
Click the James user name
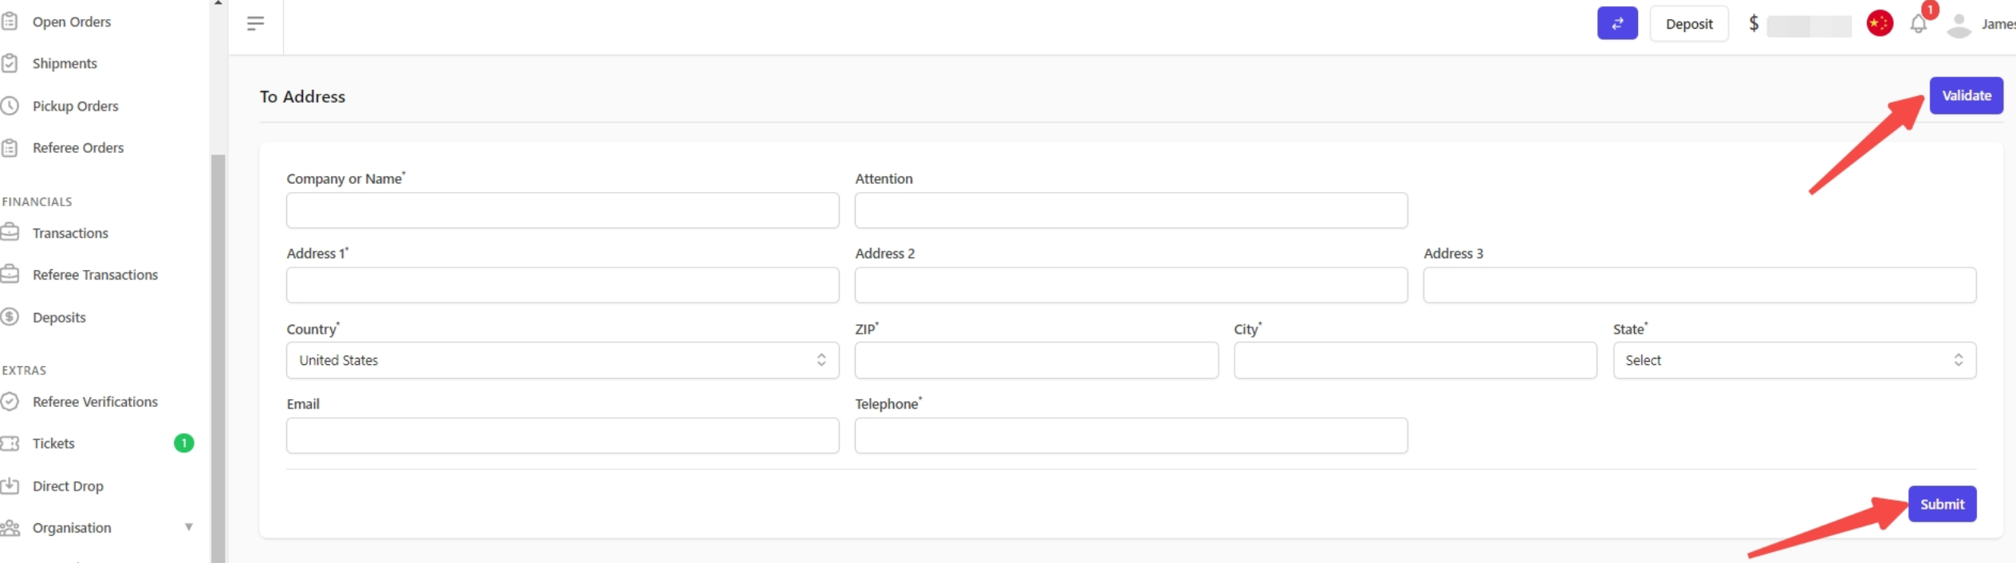(x=1998, y=25)
